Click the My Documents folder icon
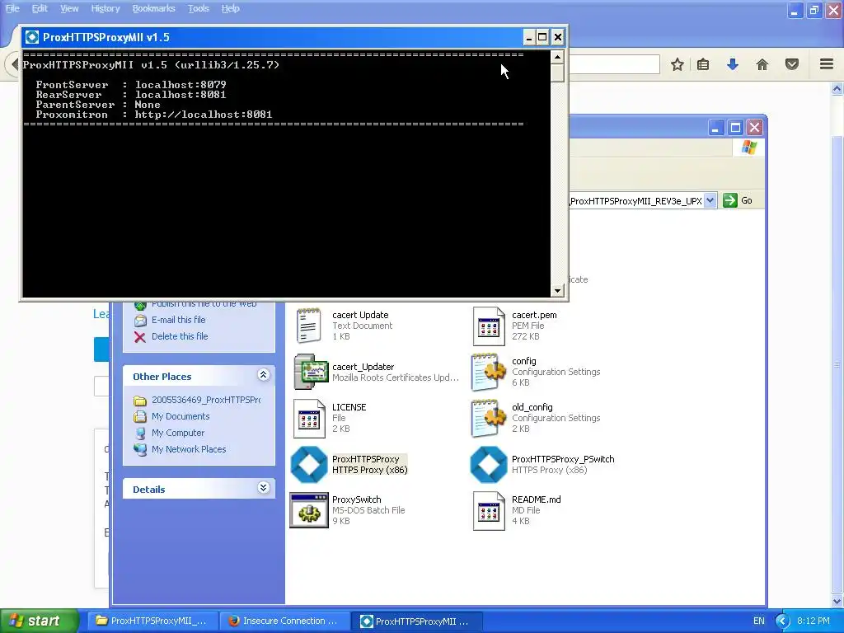Image resolution: width=844 pixels, height=633 pixels. [x=140, y=416]
